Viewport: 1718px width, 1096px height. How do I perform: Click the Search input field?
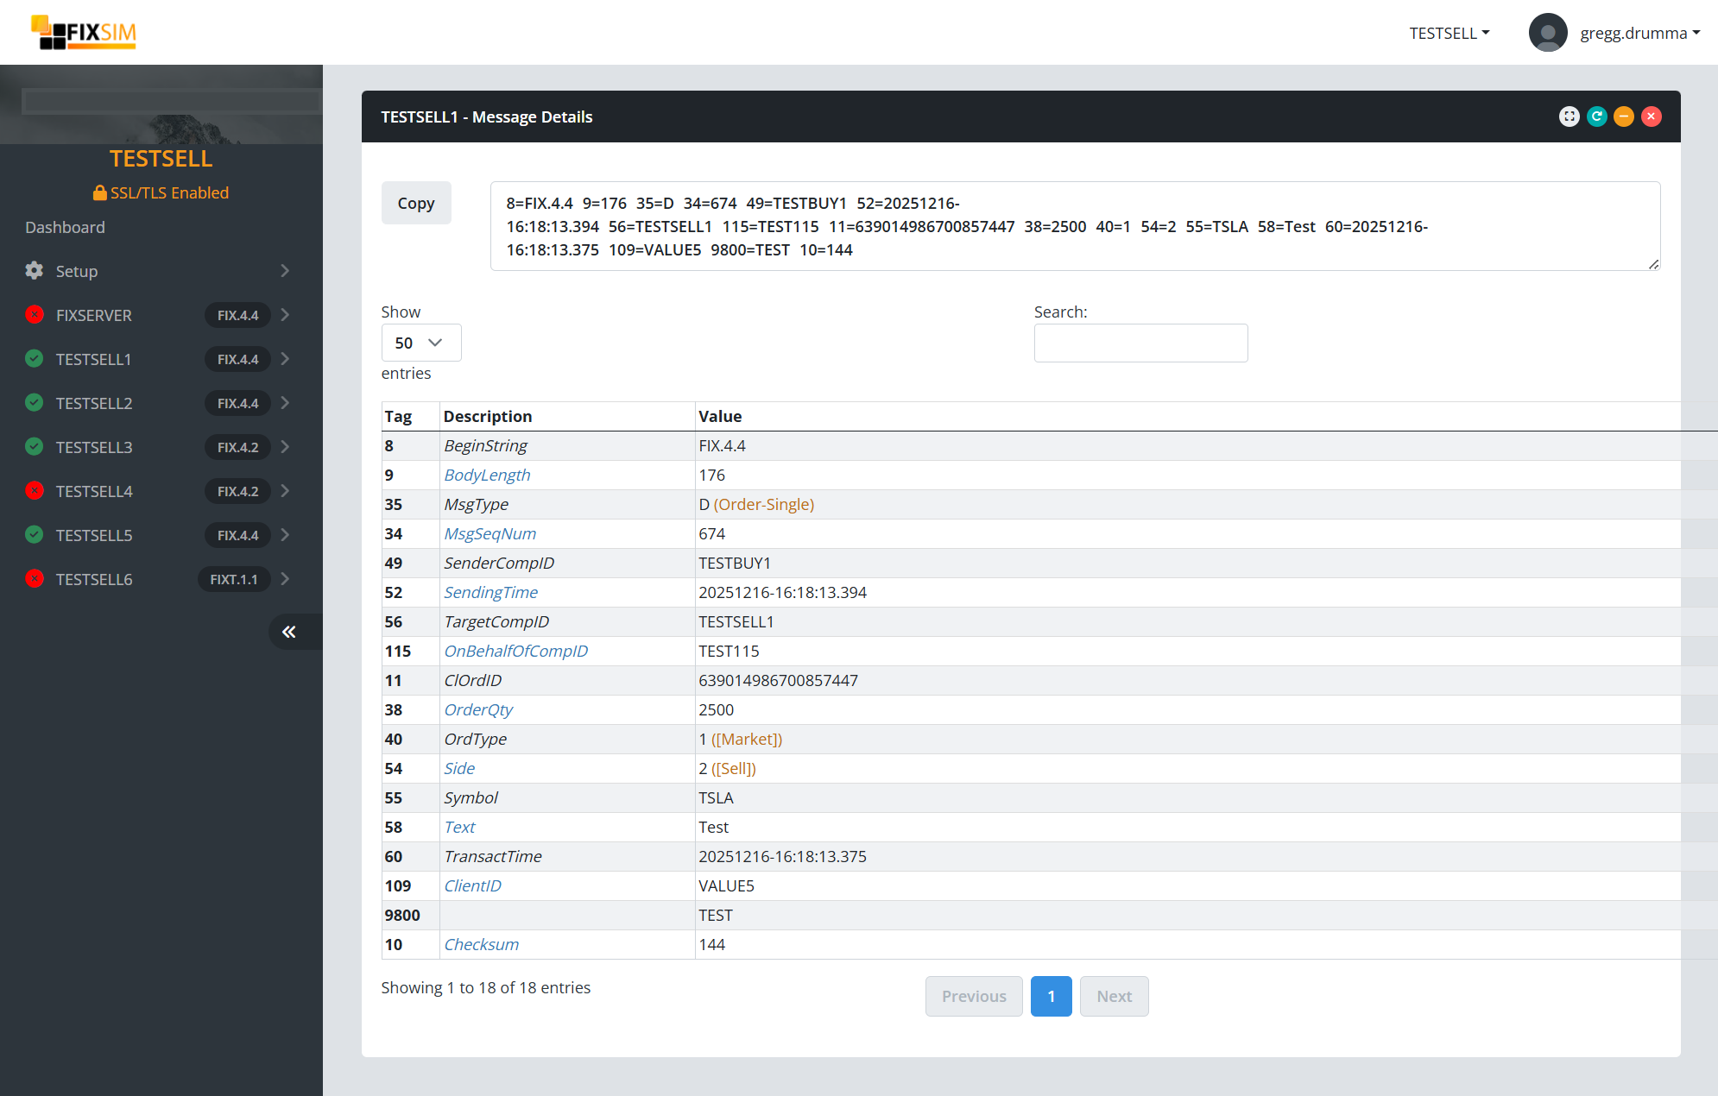1140,343
